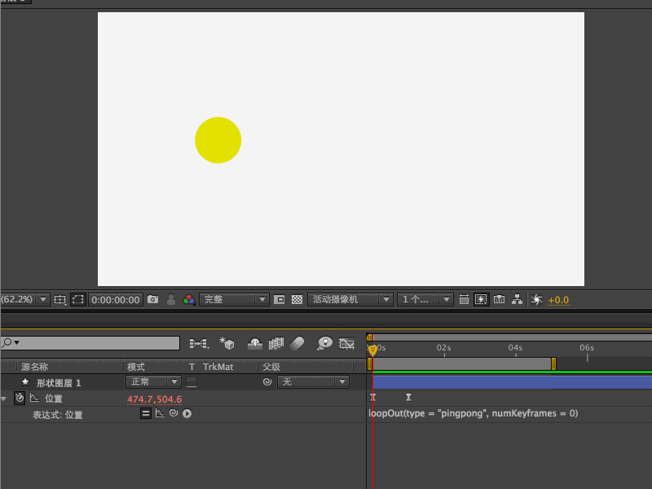Open the graph editor icon

[x=347, y=343]
